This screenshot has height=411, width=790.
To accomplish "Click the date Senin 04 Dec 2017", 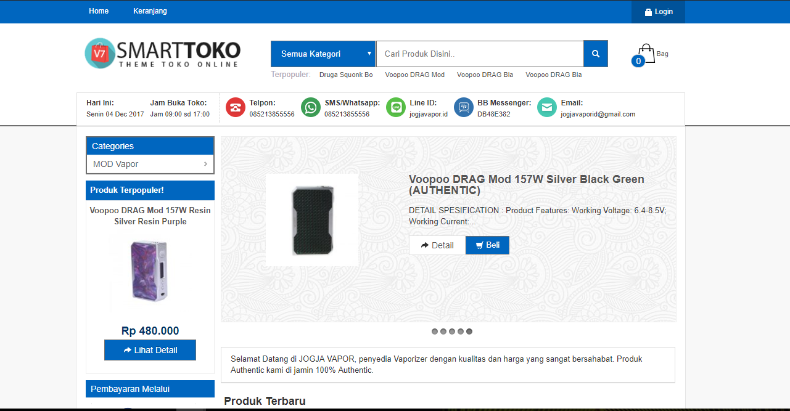I will pos(115,114).
